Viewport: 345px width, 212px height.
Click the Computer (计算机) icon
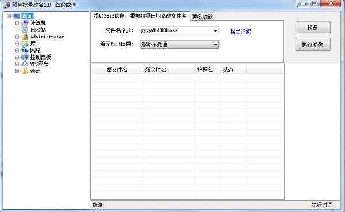(x=25, y=23)
